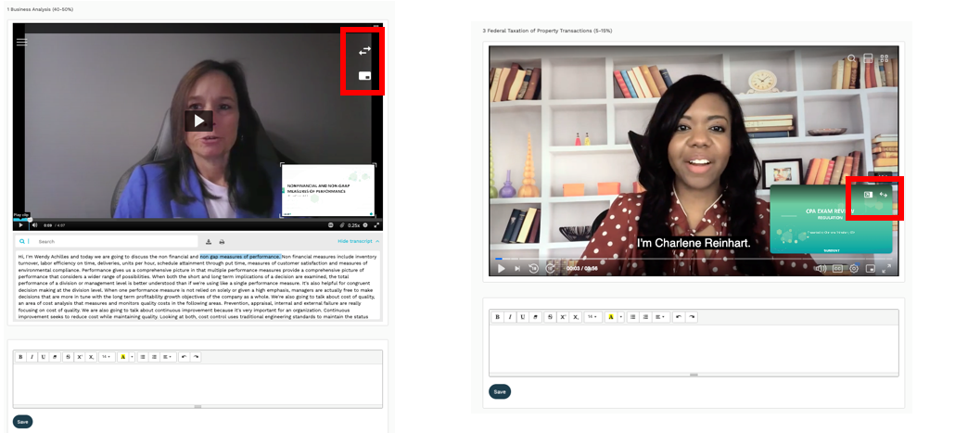
Task: Open highlight color dropdown arrow in right editor
Action: click(x=620, y=317)
